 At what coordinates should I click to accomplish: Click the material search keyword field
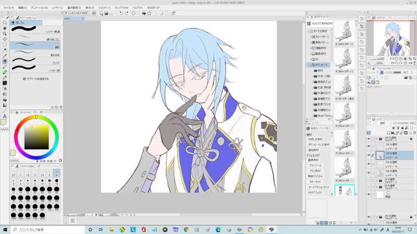pos(321,128)
